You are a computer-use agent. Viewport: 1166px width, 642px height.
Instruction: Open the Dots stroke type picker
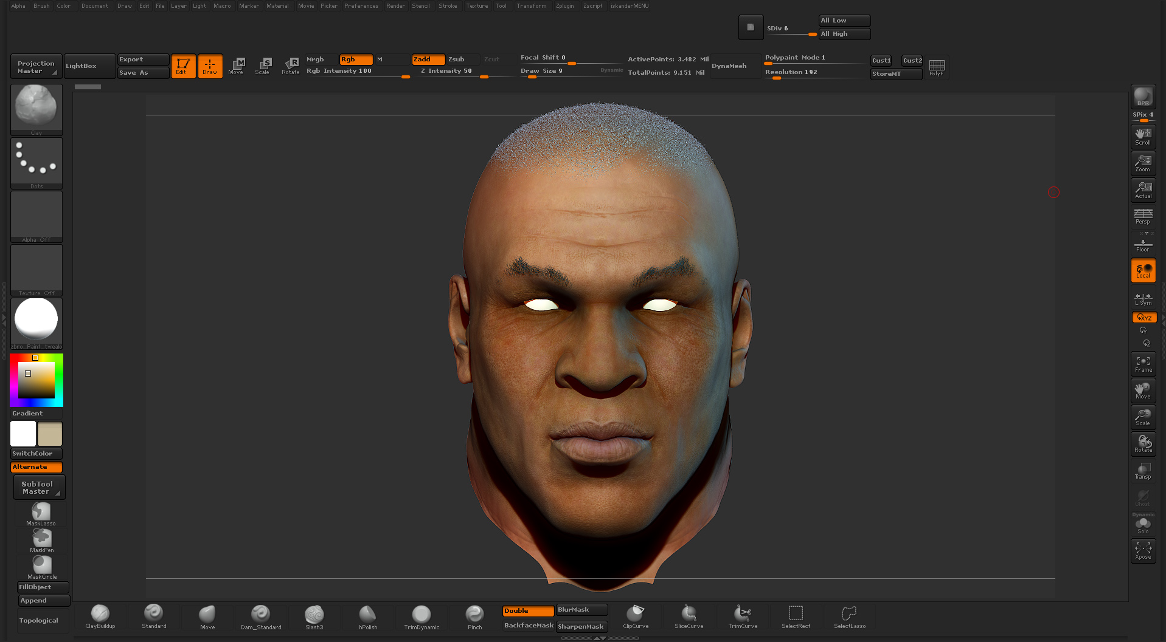coord(36,161)
